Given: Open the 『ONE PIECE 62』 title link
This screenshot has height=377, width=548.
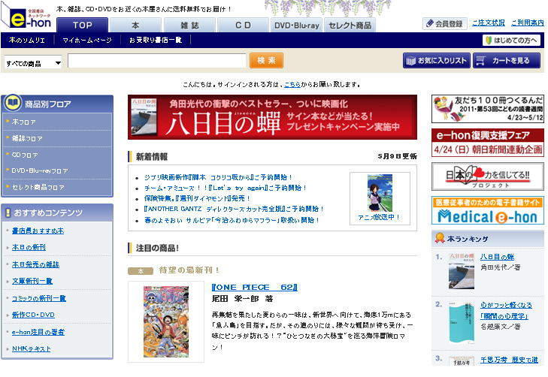Looking at the screenshot, I should pos(254,288).
